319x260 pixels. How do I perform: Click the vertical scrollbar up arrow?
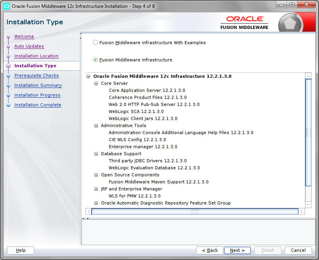308,76
